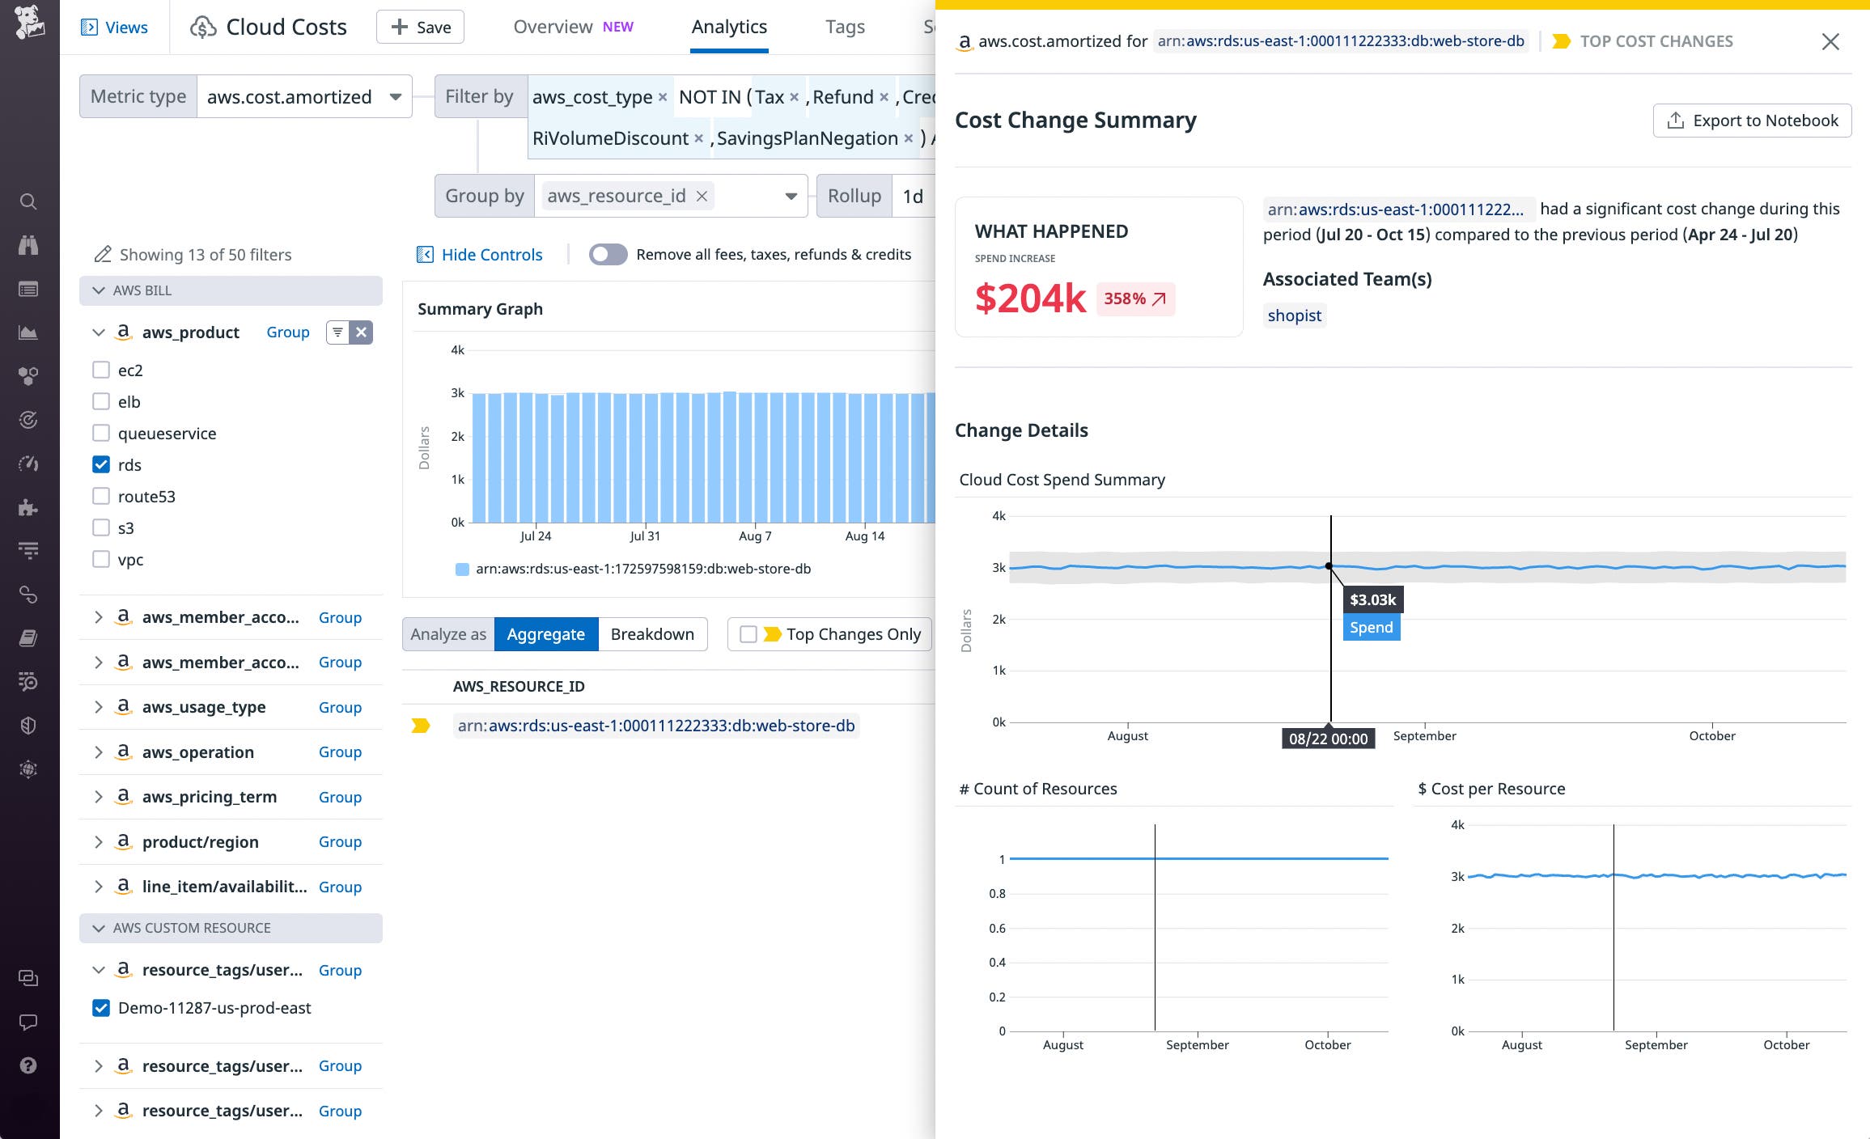This screenshot has height=1139, width=1870.
Task: Open the Dashboards graph icon
Action: pyautogui.click(x=28, y=332)
